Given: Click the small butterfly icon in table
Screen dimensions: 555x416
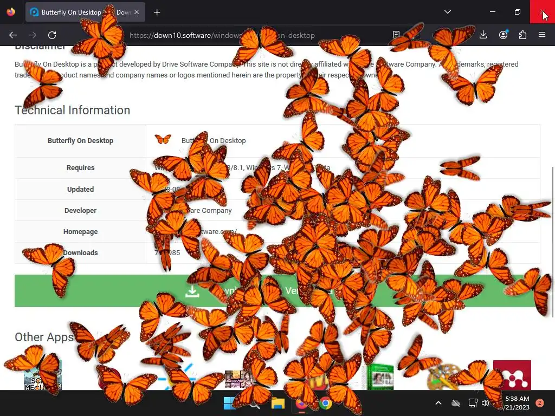Looking at the screenshot, I should click(163, 139).
